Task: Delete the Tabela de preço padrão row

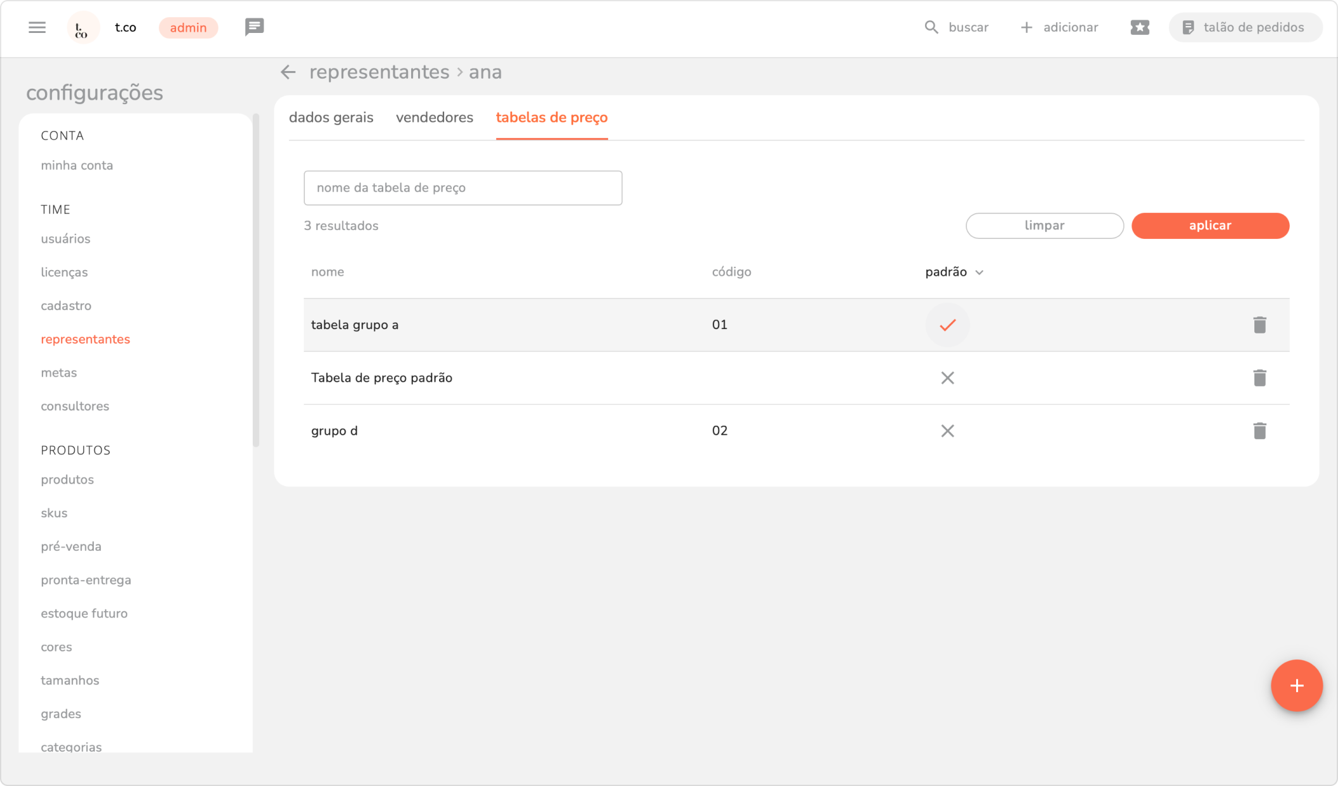Action: (1259, 378)
